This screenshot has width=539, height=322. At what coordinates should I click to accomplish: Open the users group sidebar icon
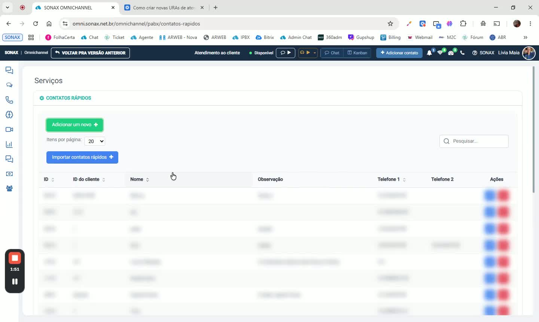[x=9, y=188]
